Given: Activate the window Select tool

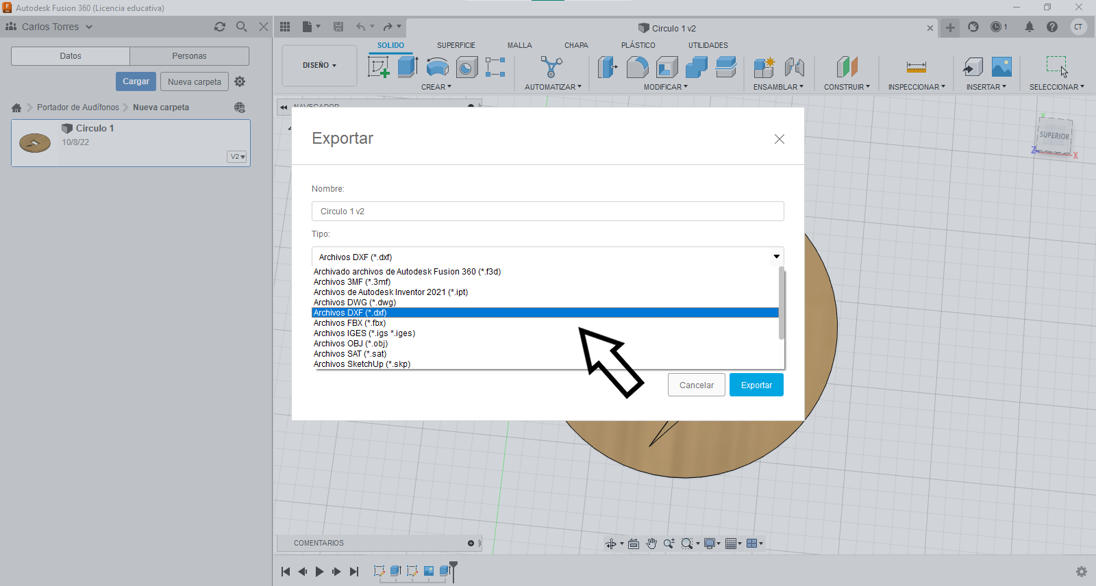Looking at the screenshot, I should (1057, 66).
